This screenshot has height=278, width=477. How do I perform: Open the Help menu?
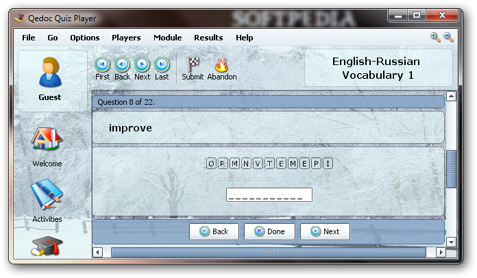tap(245, 38)
